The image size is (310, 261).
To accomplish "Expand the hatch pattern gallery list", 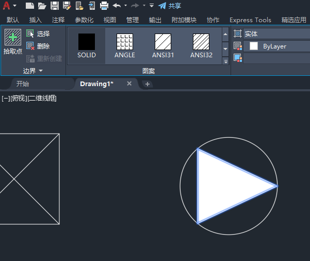I will point(225,61).
